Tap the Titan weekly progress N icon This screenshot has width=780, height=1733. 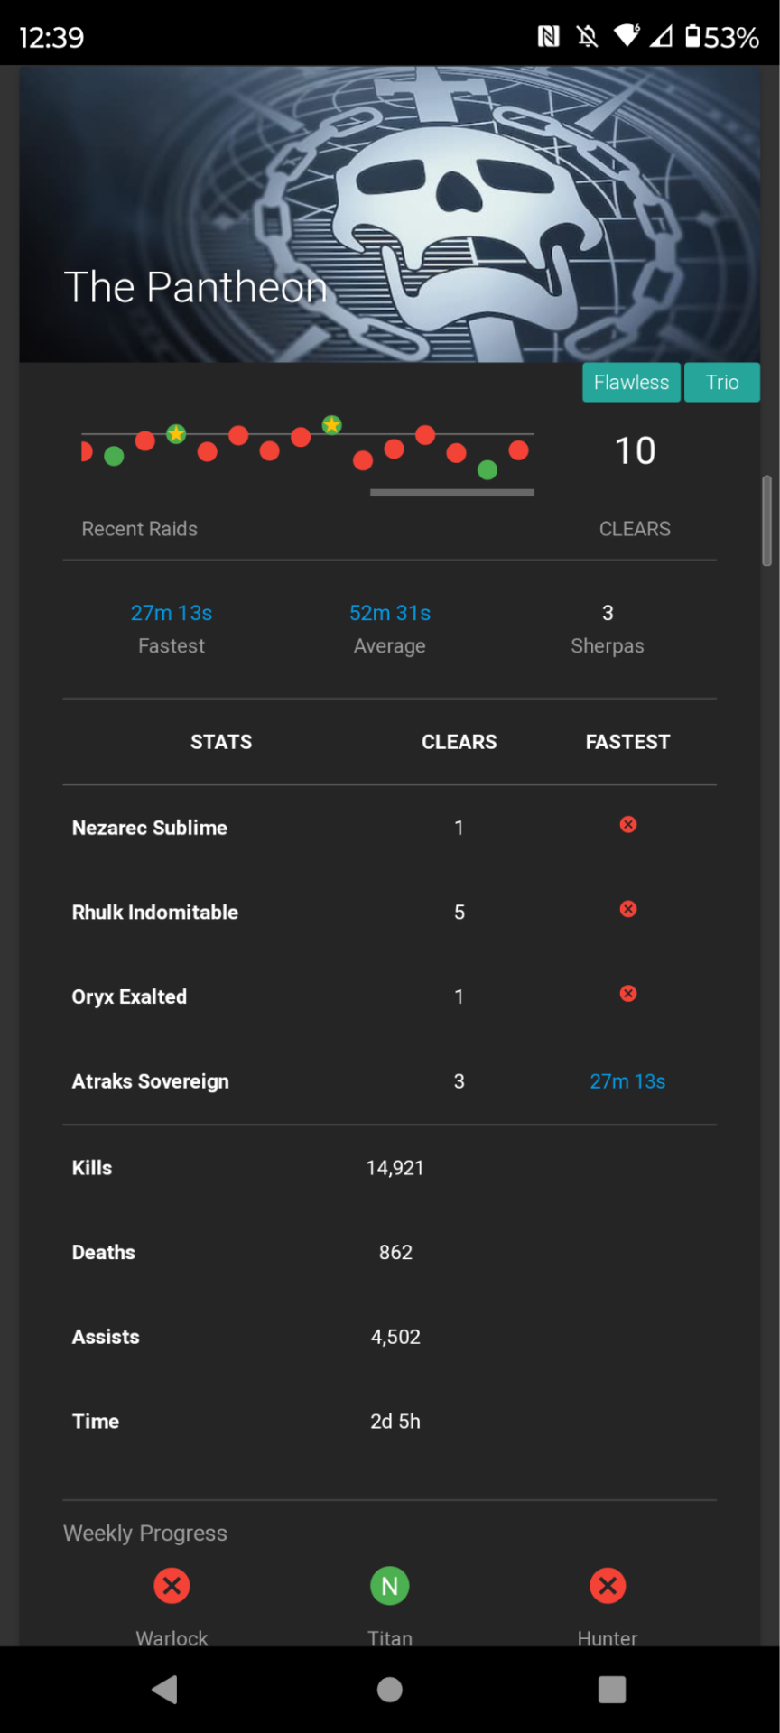coord(390,1585)
